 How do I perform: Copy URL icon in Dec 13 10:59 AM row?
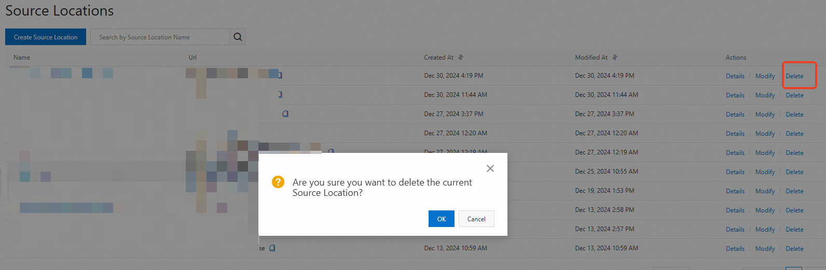pos(272,248)
